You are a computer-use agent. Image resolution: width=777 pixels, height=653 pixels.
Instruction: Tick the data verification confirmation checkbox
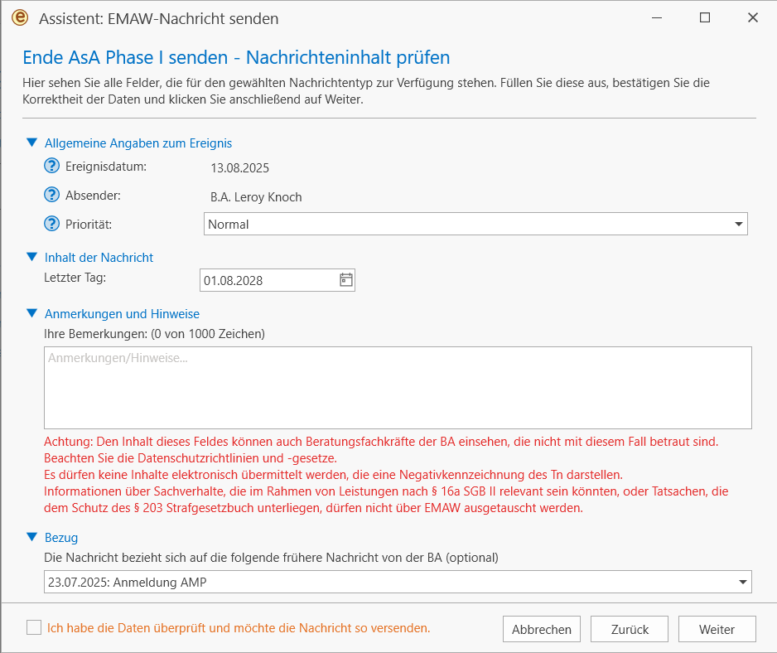pos(34,627)
